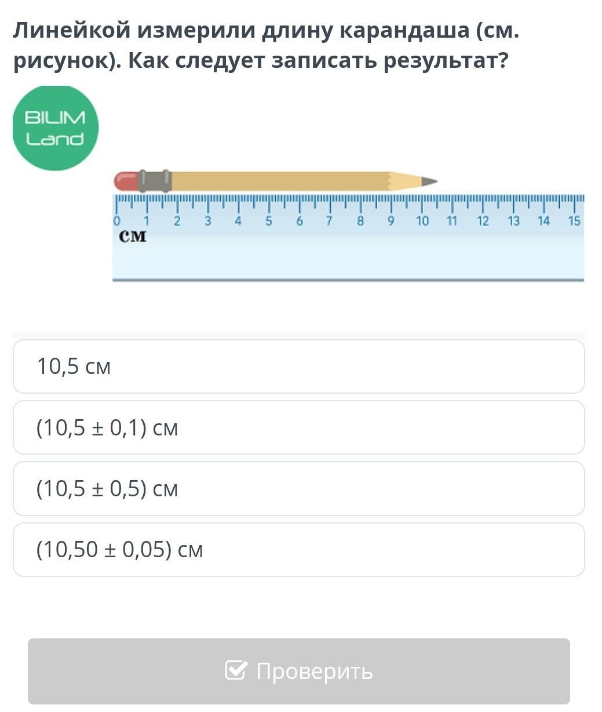Click the number 7 on the ruler
Viewport: 602px width, 712px height.
point(329,221)
